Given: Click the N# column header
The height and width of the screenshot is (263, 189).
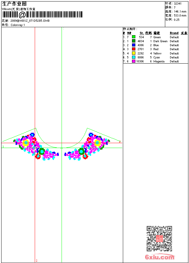Looking at the screenshot, I should [x=129, y=33].
